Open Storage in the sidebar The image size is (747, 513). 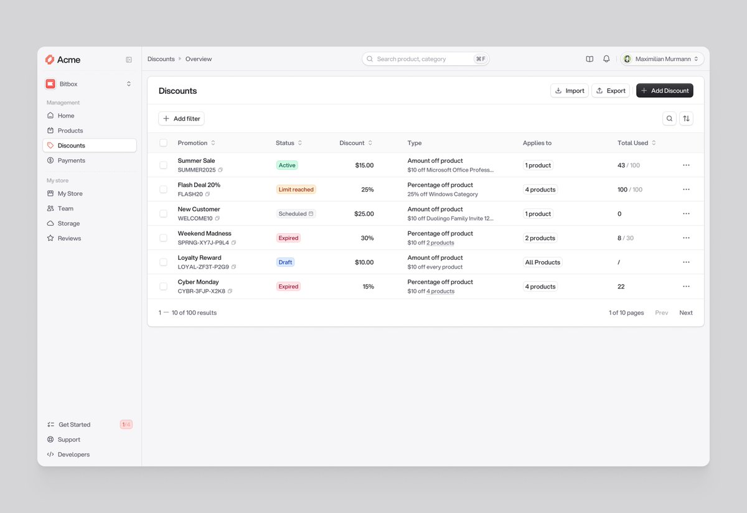coord(90,223)
